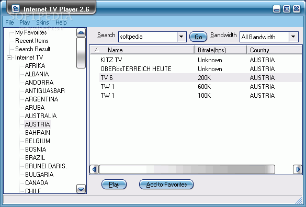Sort channels by Bitrate(bps) column
Image resolution: width=306 pixels, height=207 pixels.
[x=221, y=50]
